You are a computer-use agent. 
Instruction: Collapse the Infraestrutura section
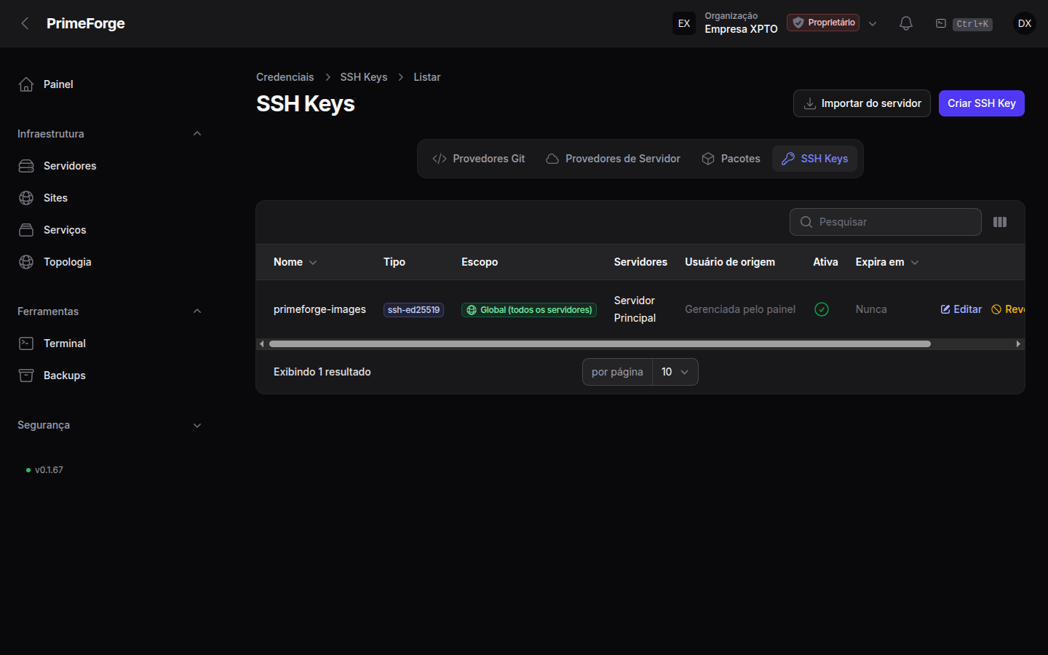click(196, 134)
